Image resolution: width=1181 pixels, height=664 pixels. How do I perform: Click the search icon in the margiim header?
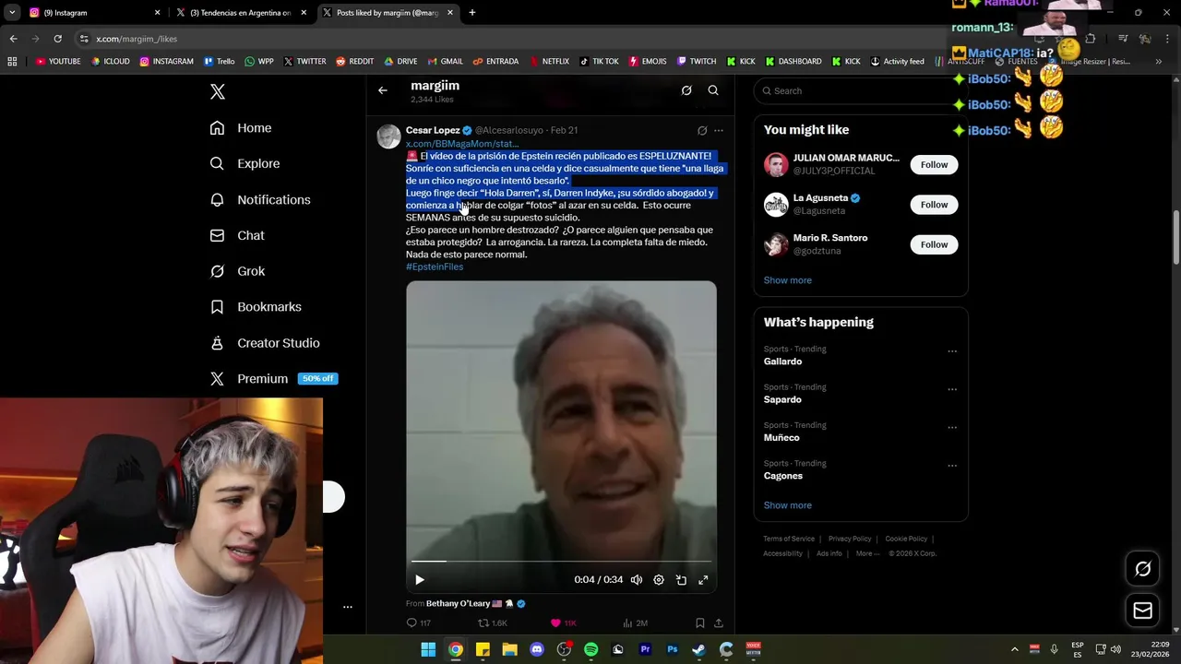tap(713, 90)
